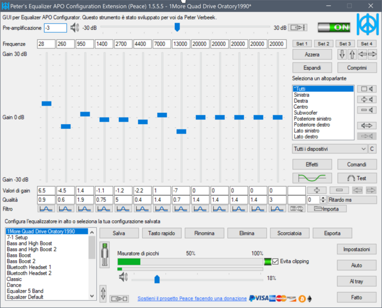Open the Peace logo emblem
Screen dimensions: 382x308
pos(368,24)
